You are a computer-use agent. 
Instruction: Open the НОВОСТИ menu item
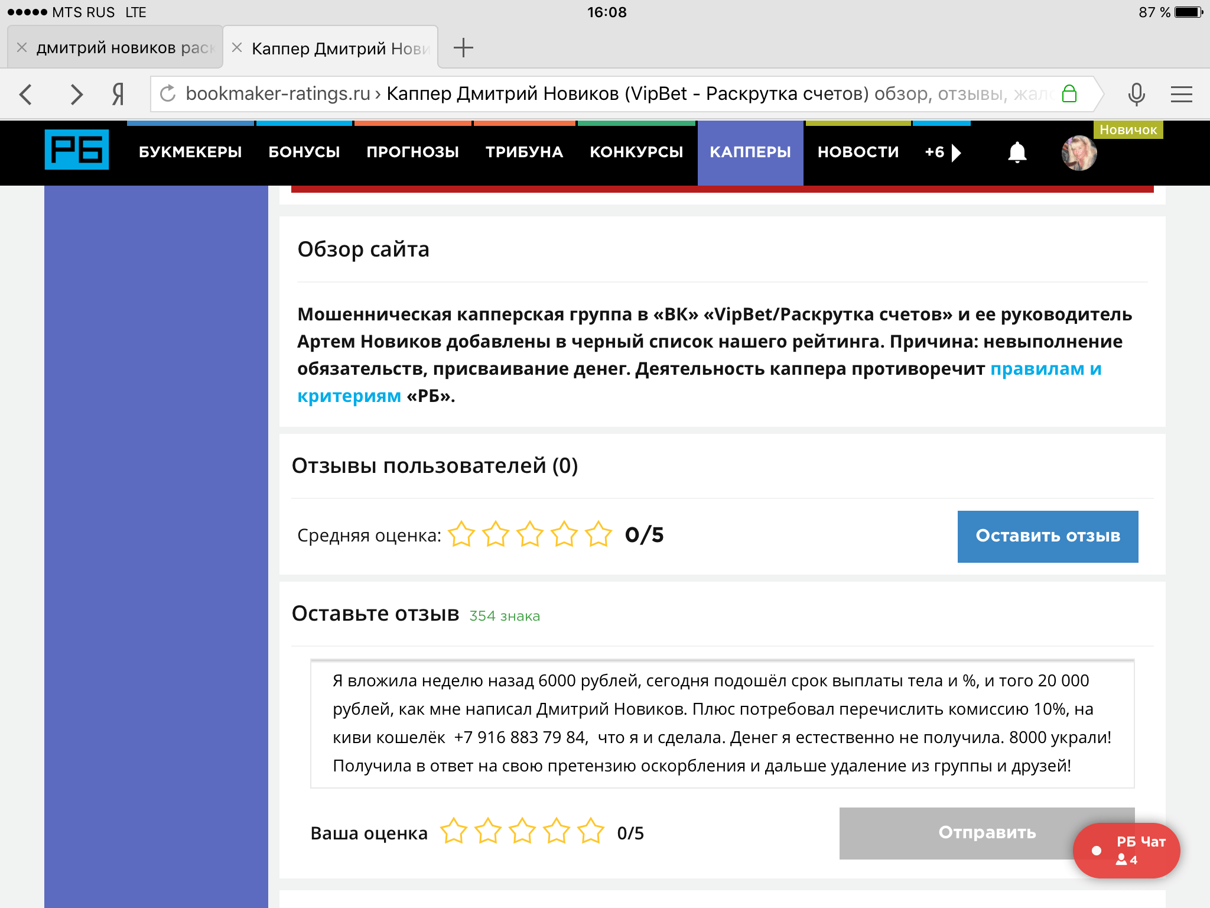pos(858,152)
